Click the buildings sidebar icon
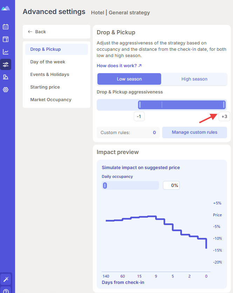The width and height of the screenshot is (233, 293). pos(6,77)
